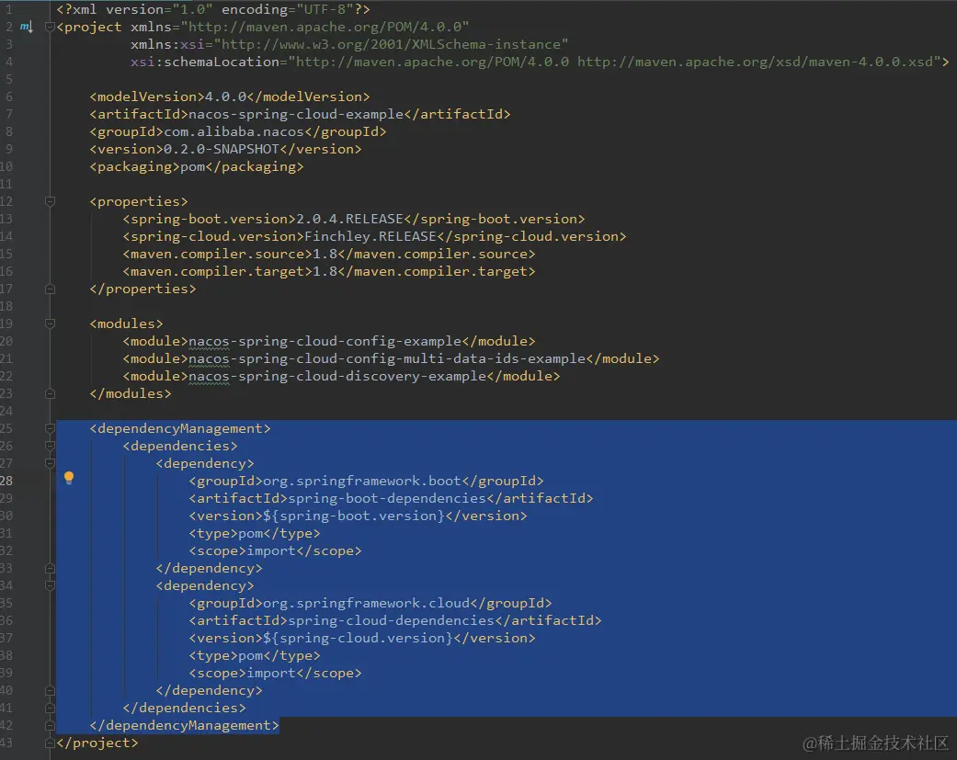
Task: Collapse the spring-boot dependency fold marker
Action: tap(50, 463)
